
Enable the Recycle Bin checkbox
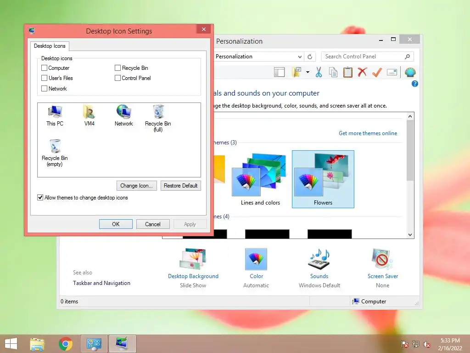[x=117, y=68]
